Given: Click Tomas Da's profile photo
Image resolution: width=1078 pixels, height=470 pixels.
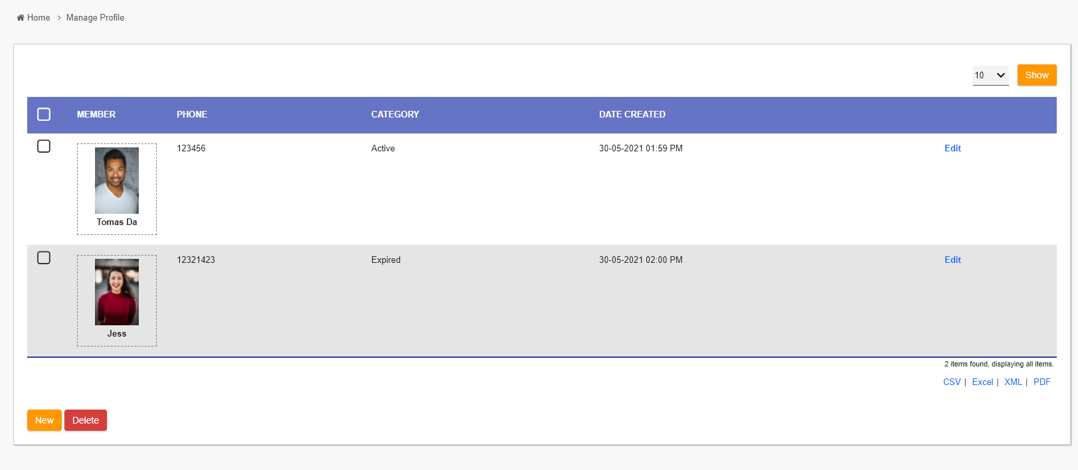Looking at the screenshot, I should click(117, 180).
